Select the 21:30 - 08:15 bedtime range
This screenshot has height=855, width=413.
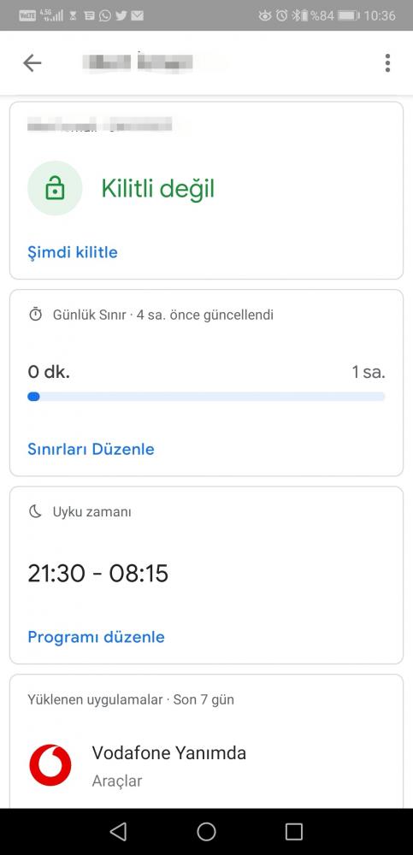click(98, 574)
